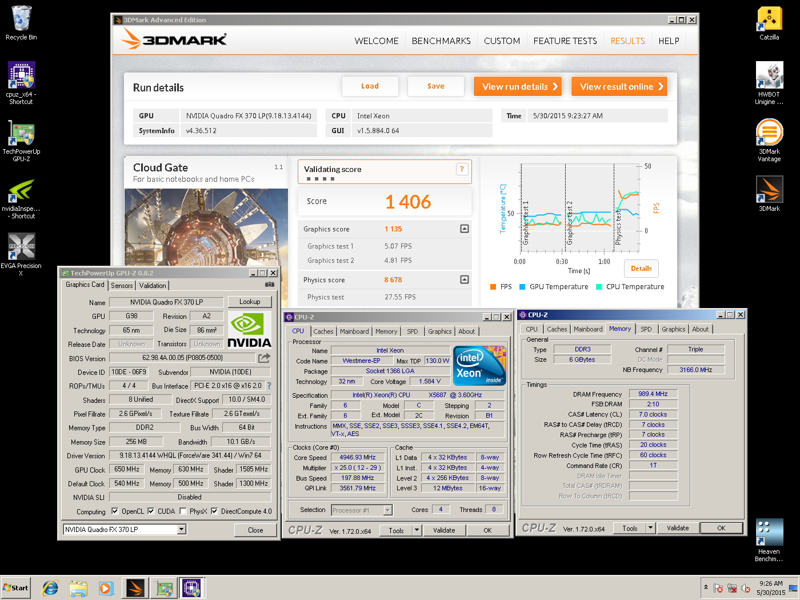Switch to GPU-Z taskbar button

(x=165, y=588)
